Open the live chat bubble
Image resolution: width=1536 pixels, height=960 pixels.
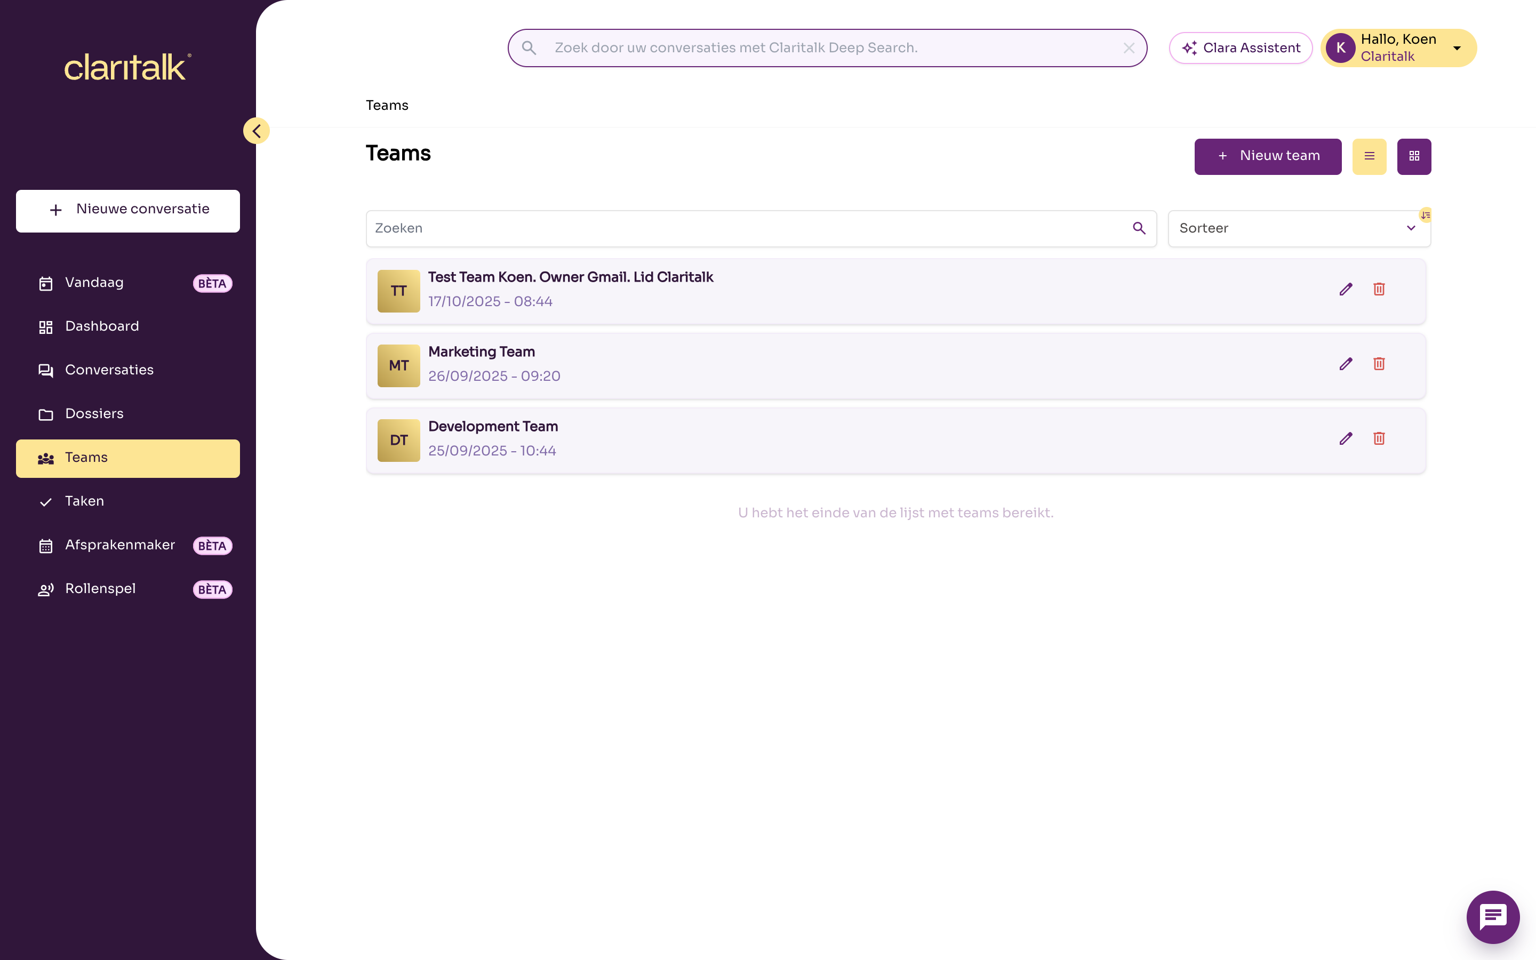(x=1493, y=917)
